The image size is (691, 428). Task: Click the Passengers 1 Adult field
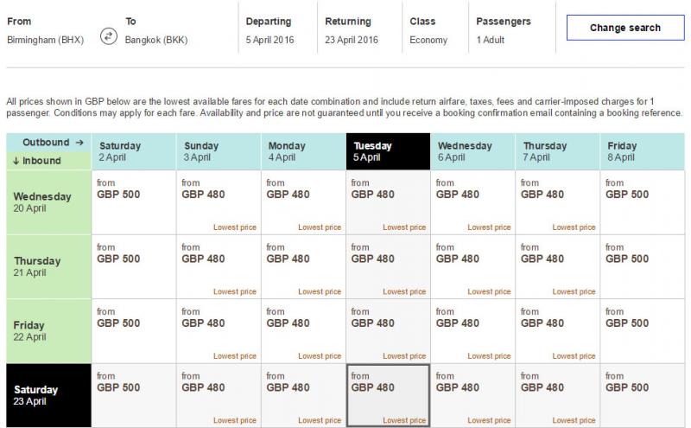[511, 30]
